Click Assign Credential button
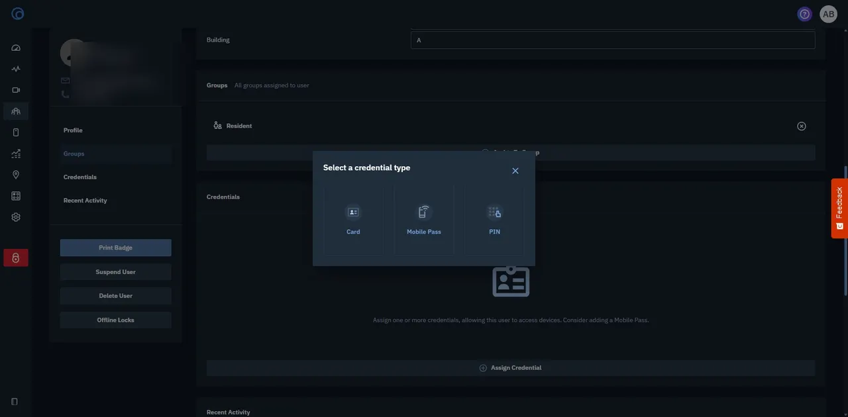Image resolution: width=848 pixels, height=417 pixels. coord(511,368)
